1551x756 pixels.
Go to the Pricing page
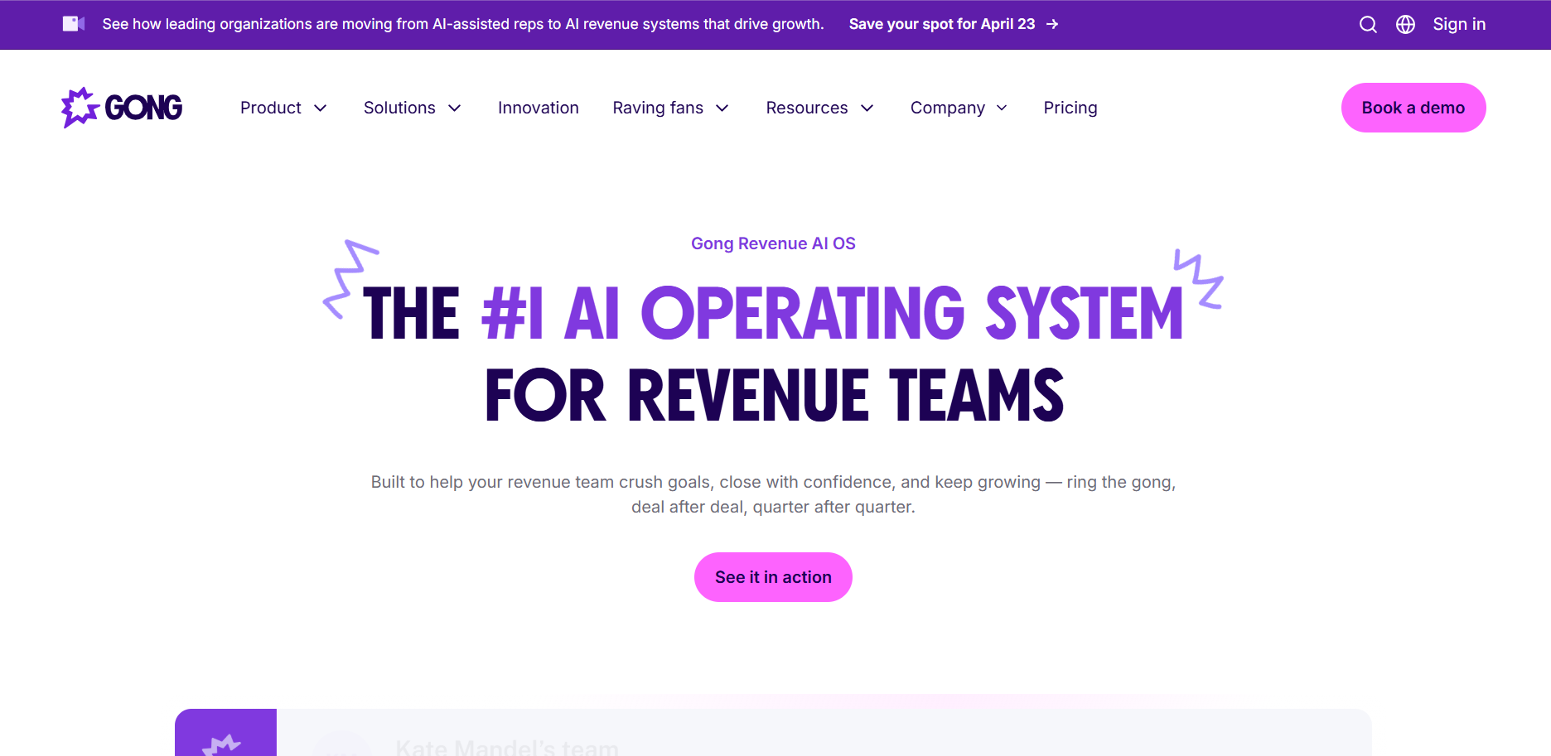pos(1070,108)
